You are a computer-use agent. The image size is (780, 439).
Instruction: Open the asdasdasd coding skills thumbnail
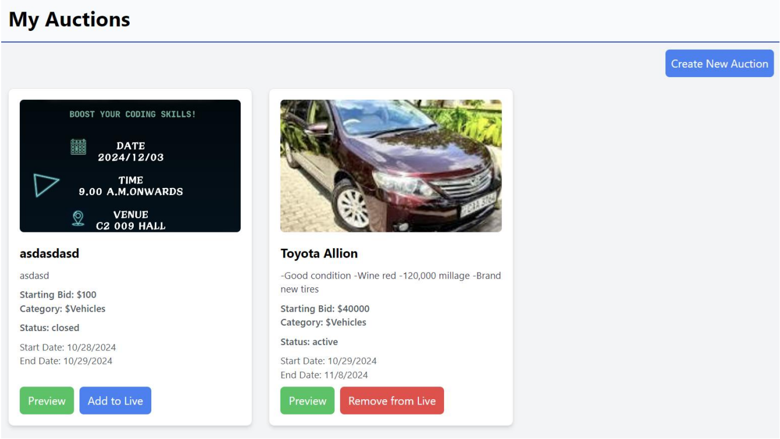130,166
